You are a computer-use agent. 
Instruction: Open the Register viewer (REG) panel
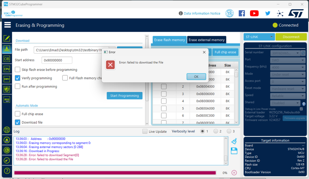[7, 99]
